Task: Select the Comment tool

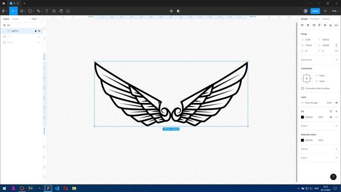Action: (x=68, y=11)
